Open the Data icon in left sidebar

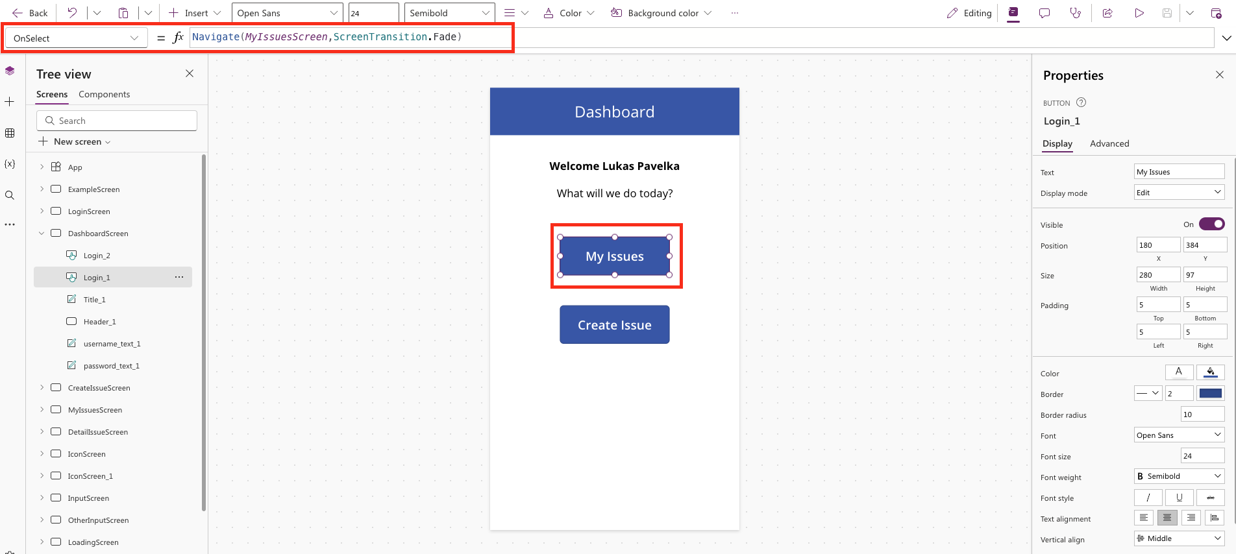tap(10, 133)
